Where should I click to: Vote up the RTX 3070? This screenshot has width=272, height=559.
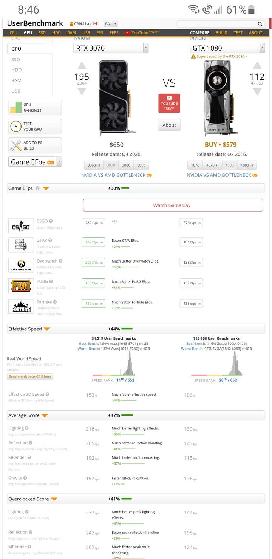82,66
